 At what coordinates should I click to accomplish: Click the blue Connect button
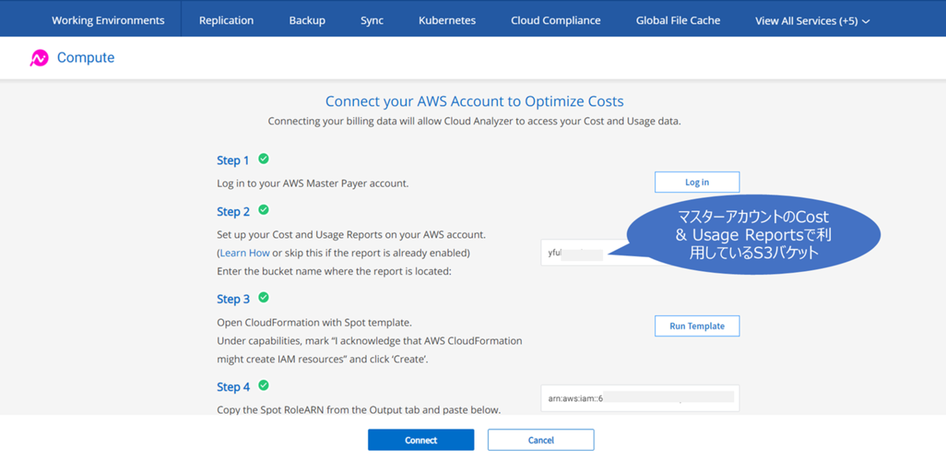coord(421,440)
